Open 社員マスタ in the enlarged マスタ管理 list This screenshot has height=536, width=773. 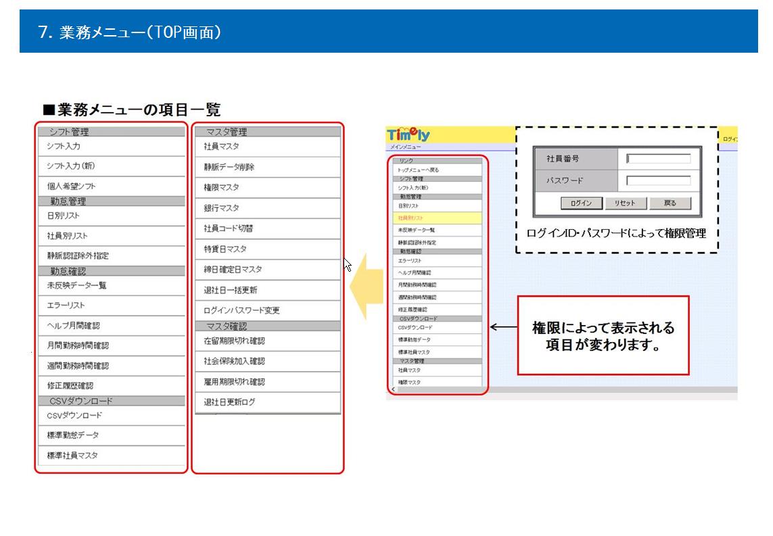pyautogui.click(x=268, y=147)
